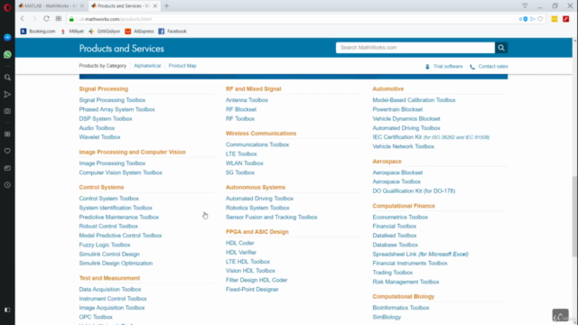Open WhatsApp in the Opera sidebar
This screenshot has width=578, height=325.
[7, 54]
